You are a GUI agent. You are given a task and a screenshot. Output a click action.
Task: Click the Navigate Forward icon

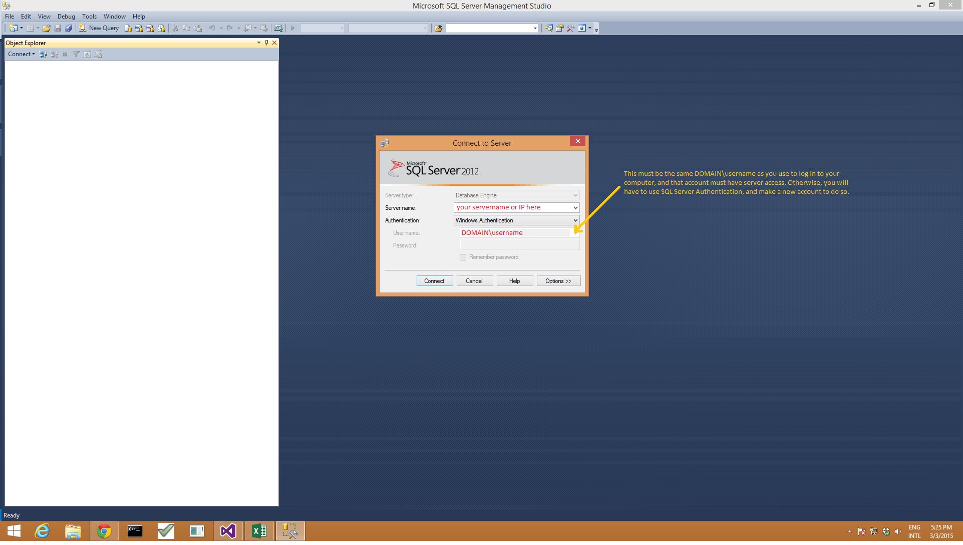(x=264, y=28)
